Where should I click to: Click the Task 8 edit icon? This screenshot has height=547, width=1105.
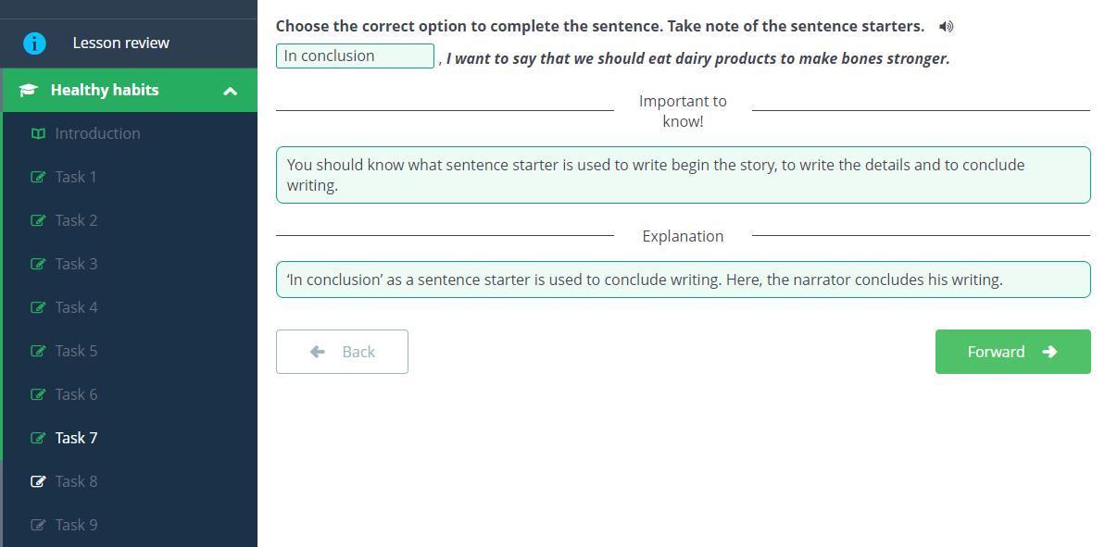click(x=38, y=481)
